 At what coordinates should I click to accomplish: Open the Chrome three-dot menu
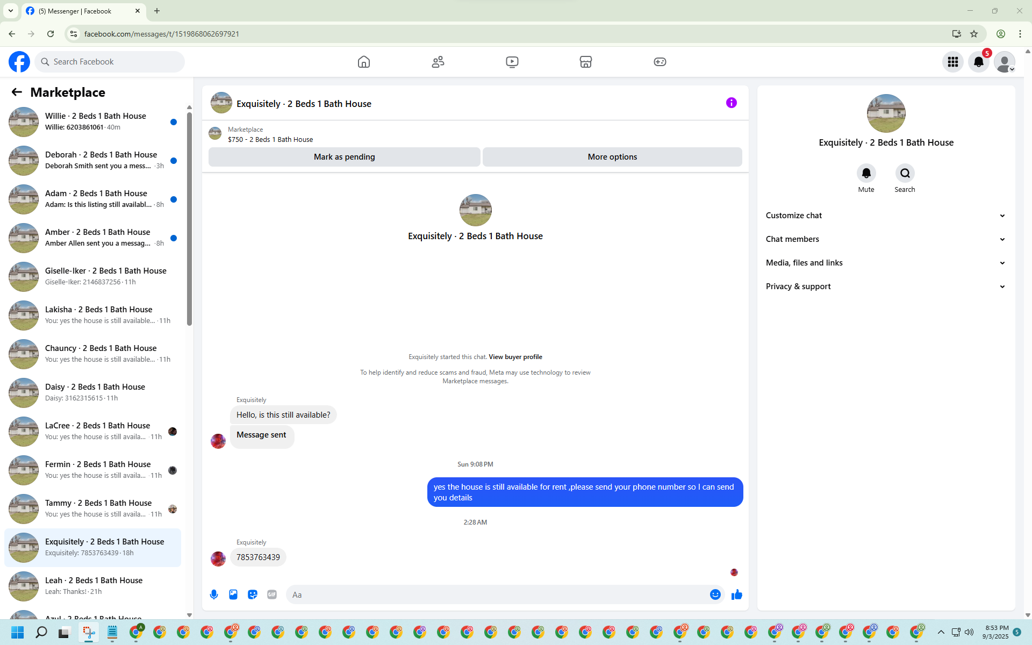pyautogui.click(x=1020, y=34)
